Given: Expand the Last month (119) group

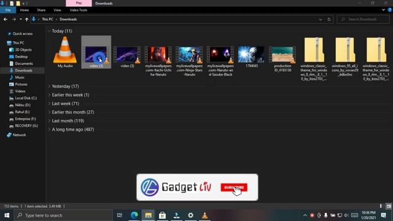Looking at the screenshot, I should click(49, 121).
